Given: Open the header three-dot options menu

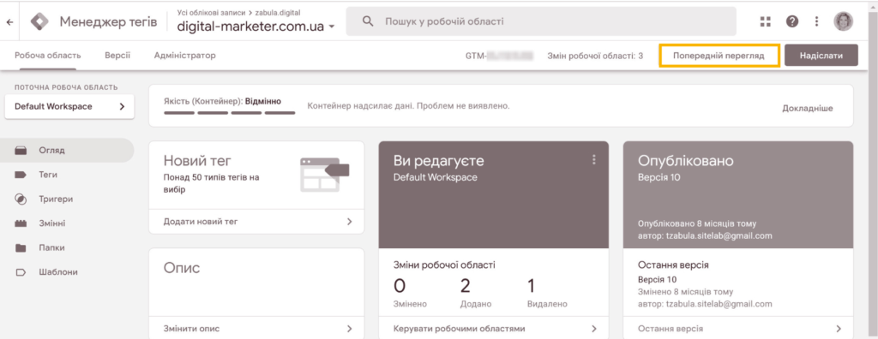Looking at the screenshot, I should point(817,21).
